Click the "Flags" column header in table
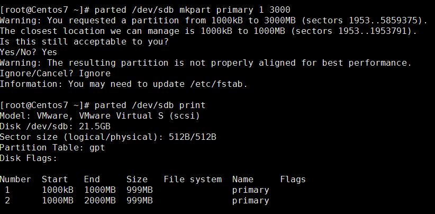 tap(293, 180)
